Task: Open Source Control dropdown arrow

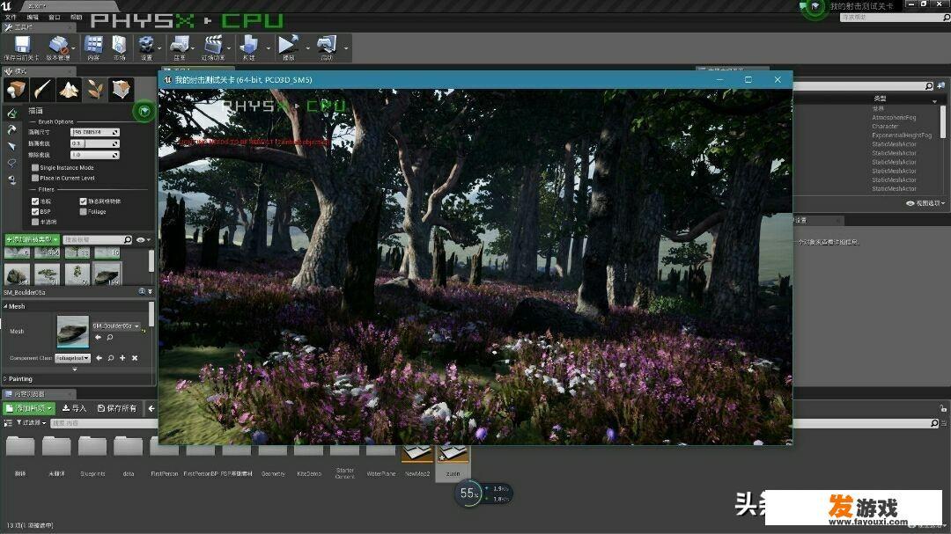Action: [73, 48]
